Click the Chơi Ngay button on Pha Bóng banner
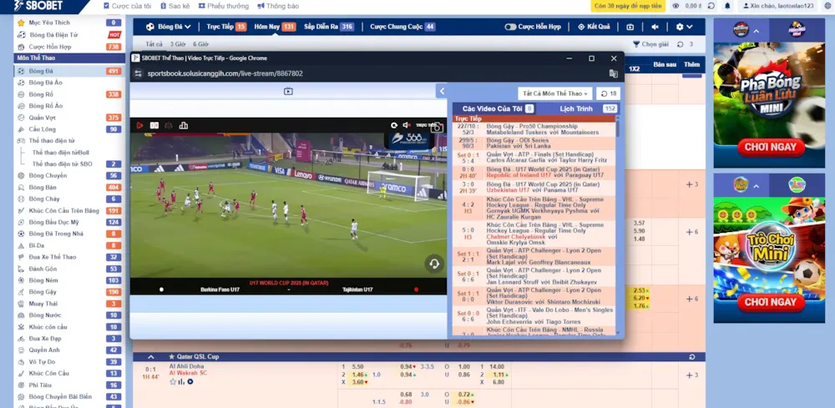The width and height of the screenshot is (835, 408). click(759, 148)
